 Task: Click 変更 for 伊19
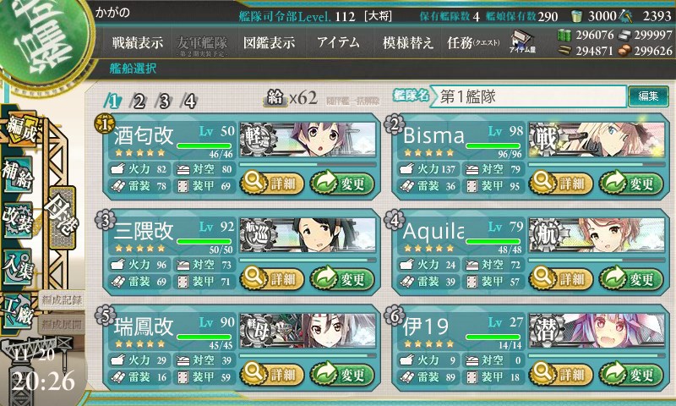click(631, 374)
